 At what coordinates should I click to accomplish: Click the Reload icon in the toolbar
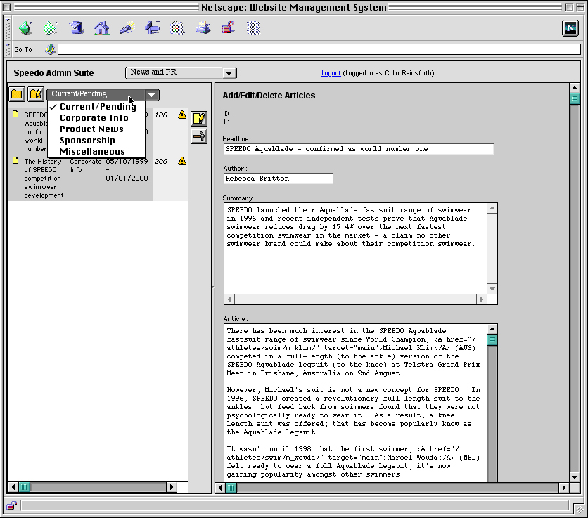[x=77, y=28]
